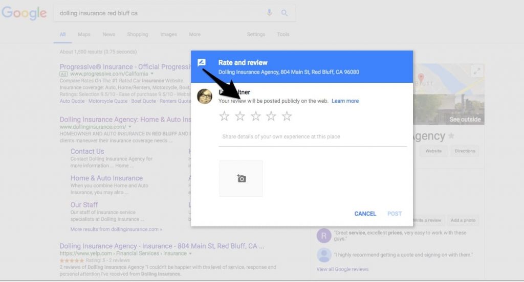
Task: Open Progressive Insurance ad result title
Action: point(125,67)
